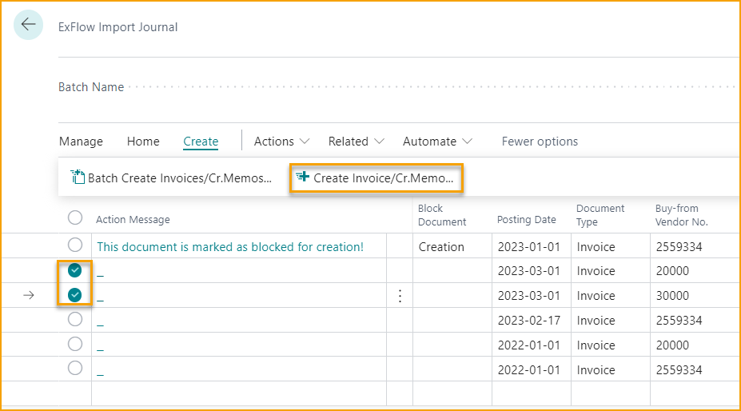741x411 pixels.
Task: Go back with the arrow button
Action: click(28, 25)
